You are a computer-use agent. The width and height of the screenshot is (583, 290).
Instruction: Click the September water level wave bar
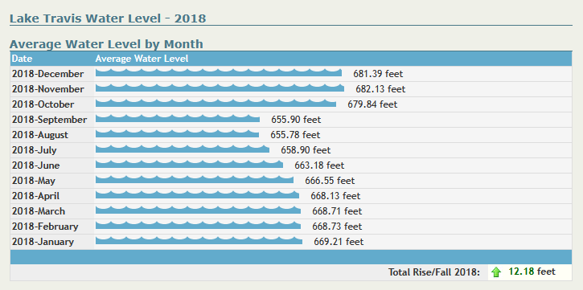(x=178, y=118)
